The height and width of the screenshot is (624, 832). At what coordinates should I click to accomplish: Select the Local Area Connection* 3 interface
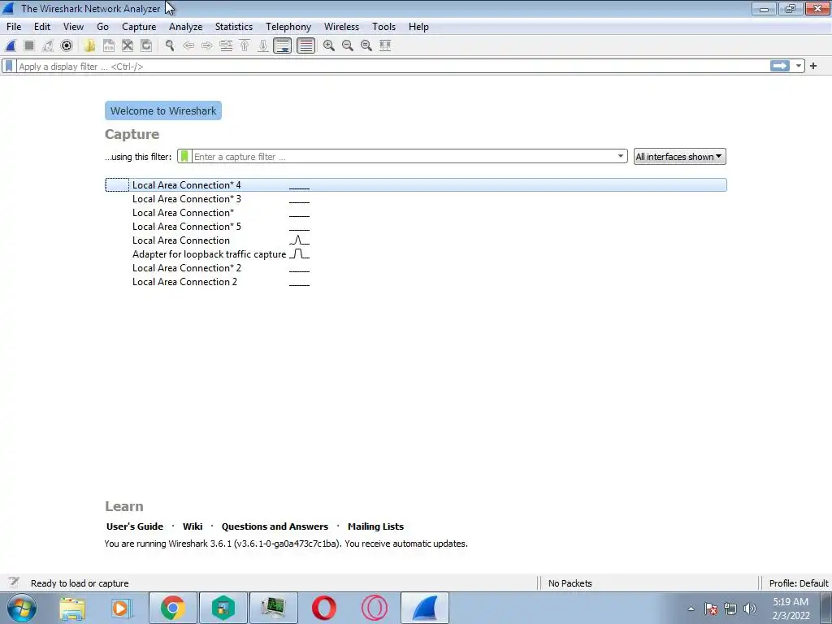coord(416,199)
